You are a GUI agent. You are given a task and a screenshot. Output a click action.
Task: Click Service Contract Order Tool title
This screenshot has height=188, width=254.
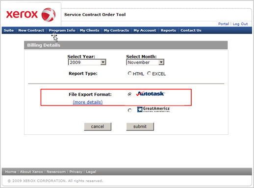pyautogui.click(x=95, y=15)
